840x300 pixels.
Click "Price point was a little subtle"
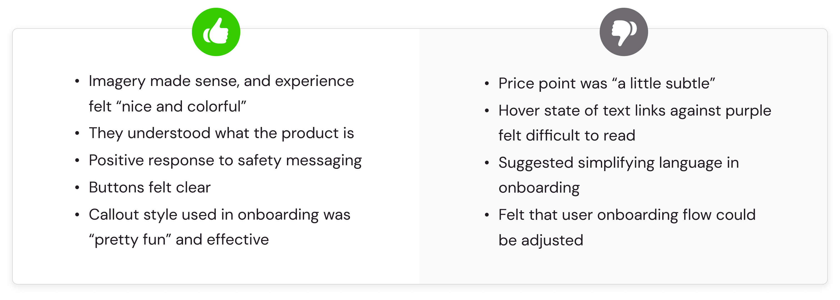click(x=606, y=84)
